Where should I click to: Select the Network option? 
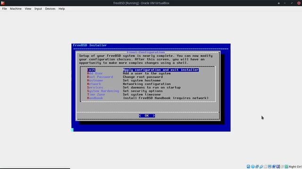pos(94,84)
